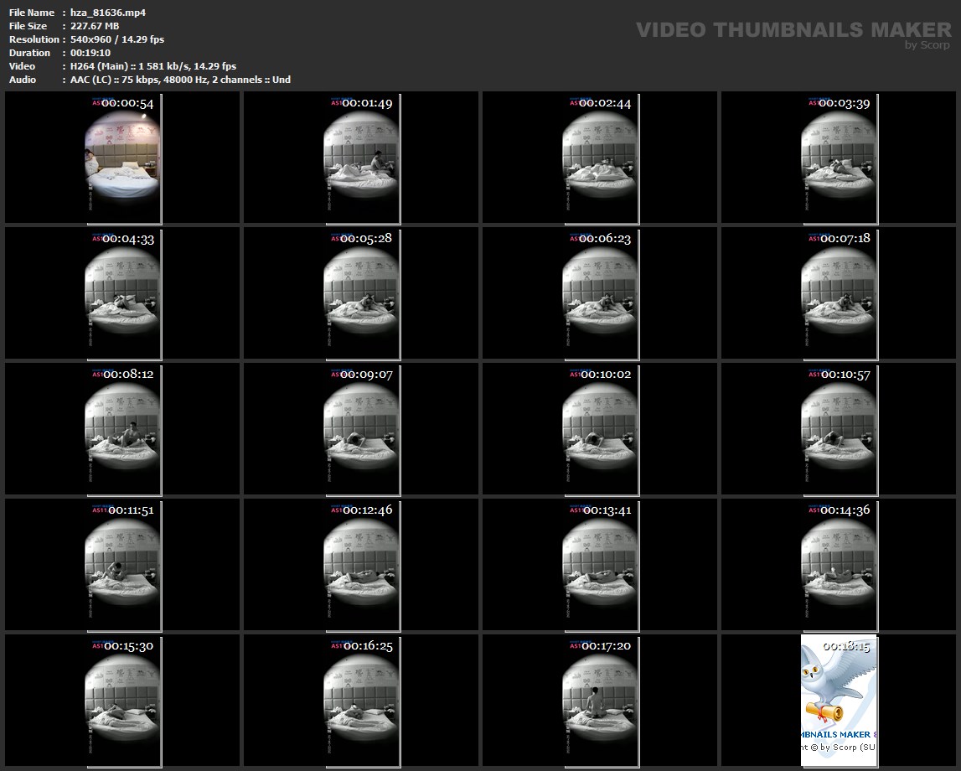Click the 'by Scorp' credit text
961x771 pixels.
927,45
